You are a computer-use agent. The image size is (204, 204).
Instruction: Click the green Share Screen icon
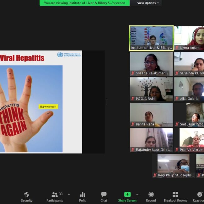[127, 195]
